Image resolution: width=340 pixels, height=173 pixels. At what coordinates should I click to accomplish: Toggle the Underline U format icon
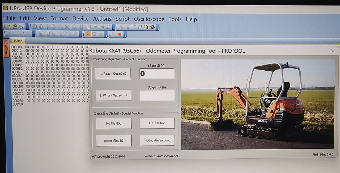click(x=54, y=34)
